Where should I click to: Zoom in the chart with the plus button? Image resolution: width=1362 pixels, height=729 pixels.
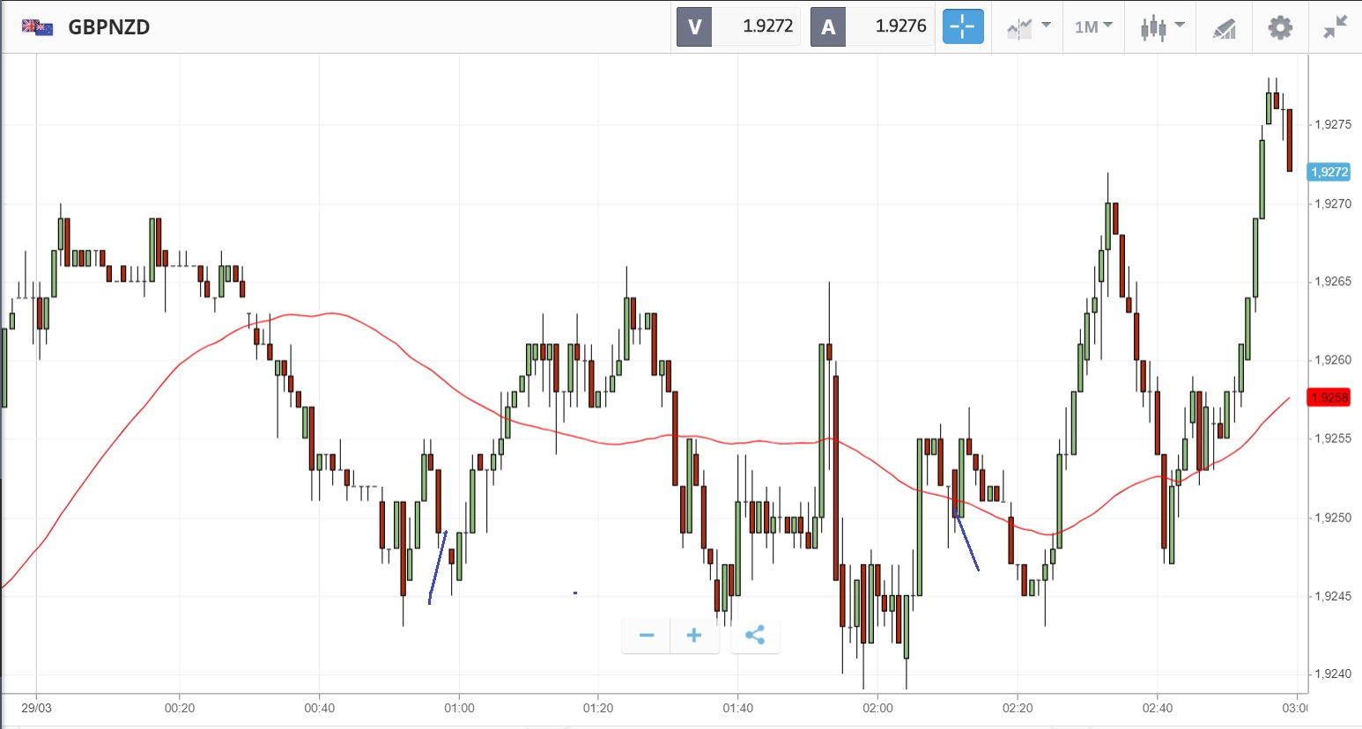click(x=694, y=636)
